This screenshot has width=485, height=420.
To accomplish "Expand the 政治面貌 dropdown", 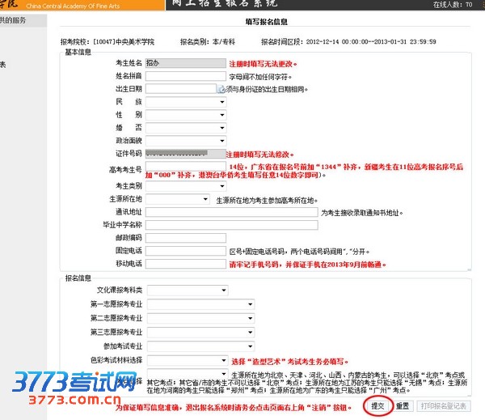I will pyautogui.click(x=185, y=141).
